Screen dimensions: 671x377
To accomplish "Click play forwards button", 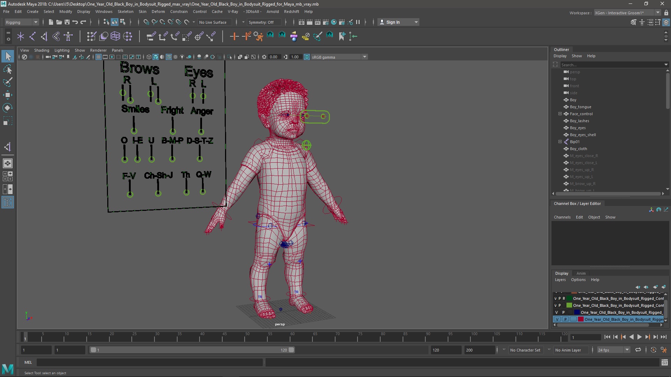I will tap(639, 337).
